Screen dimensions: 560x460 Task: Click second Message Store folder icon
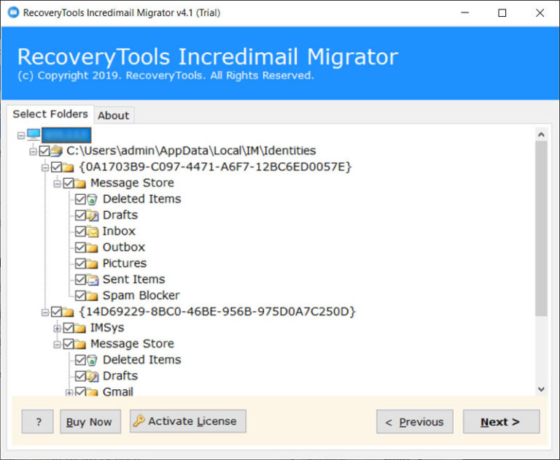[x=80, y=344]
